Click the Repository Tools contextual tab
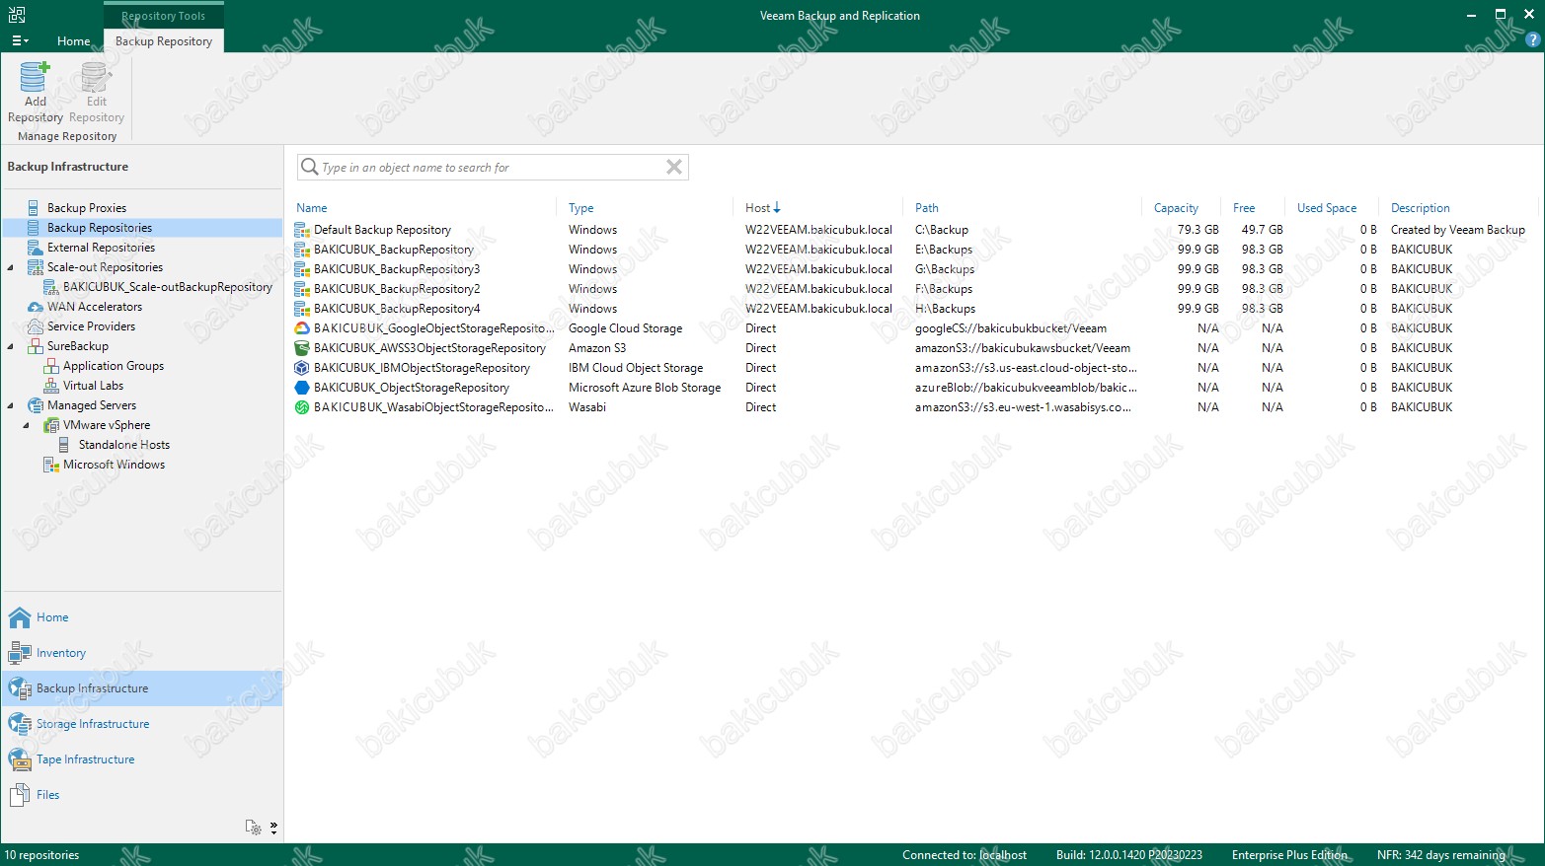 [x=164, y=16]
